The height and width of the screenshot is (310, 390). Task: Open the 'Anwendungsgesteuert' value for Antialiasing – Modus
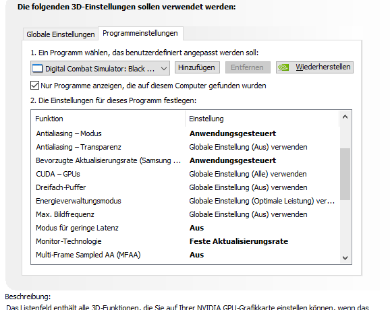tap(233, 133)
